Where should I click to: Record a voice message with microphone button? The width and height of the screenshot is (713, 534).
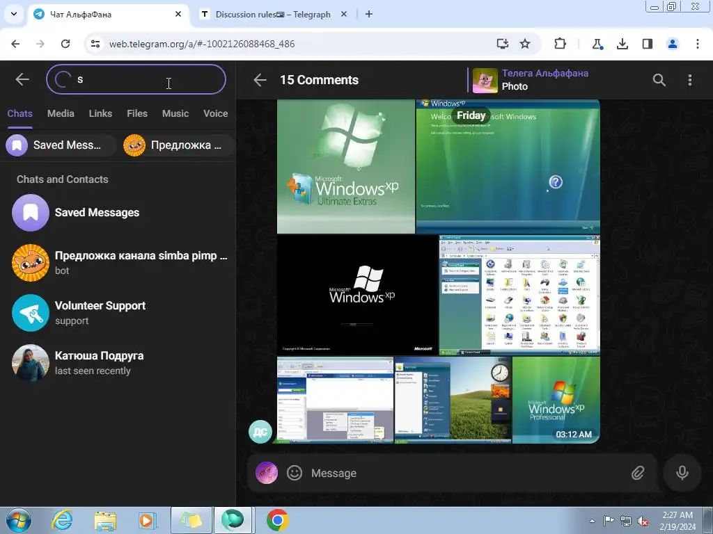(x=682, y=473)
